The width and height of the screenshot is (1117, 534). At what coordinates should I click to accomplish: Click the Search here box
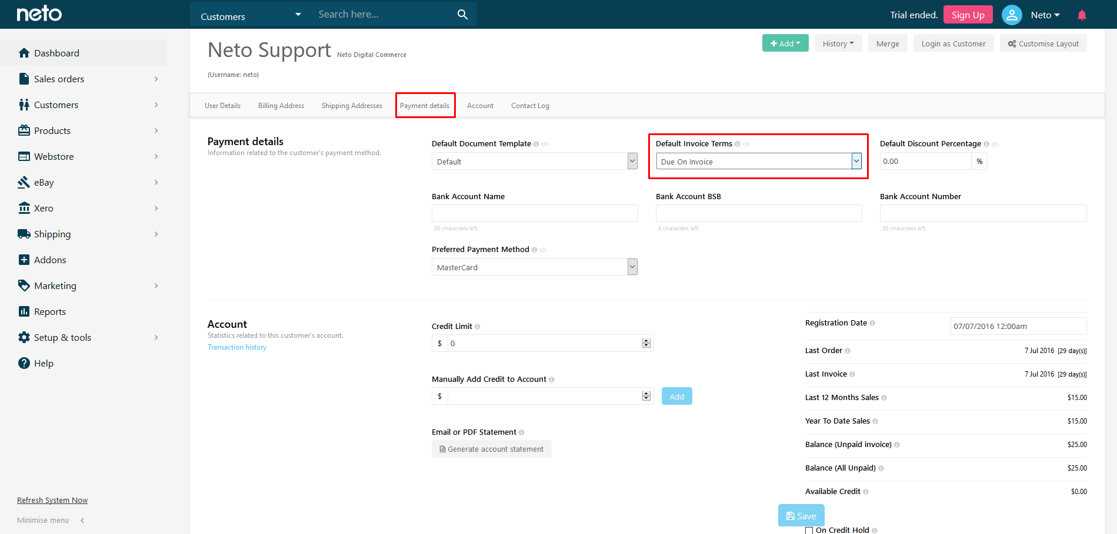382,14
